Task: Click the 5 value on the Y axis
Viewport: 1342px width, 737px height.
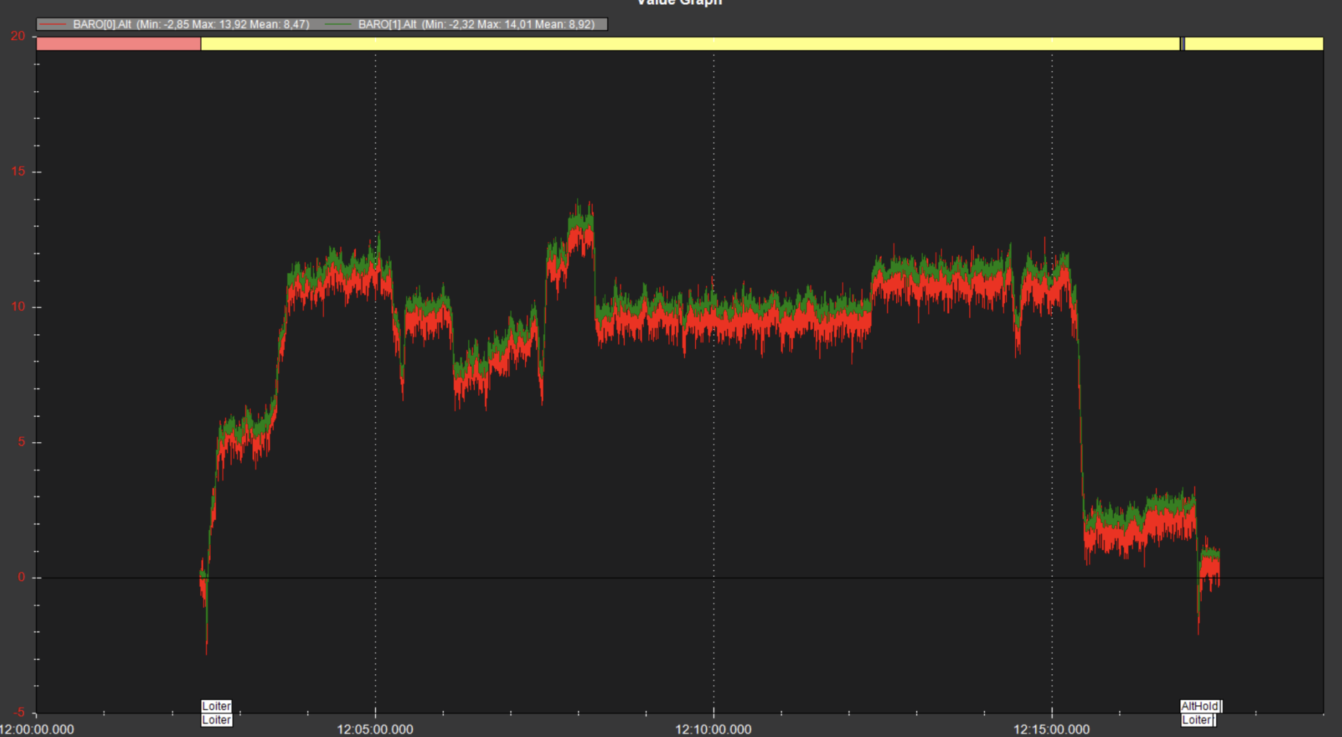Action: [x=21, y=442]
